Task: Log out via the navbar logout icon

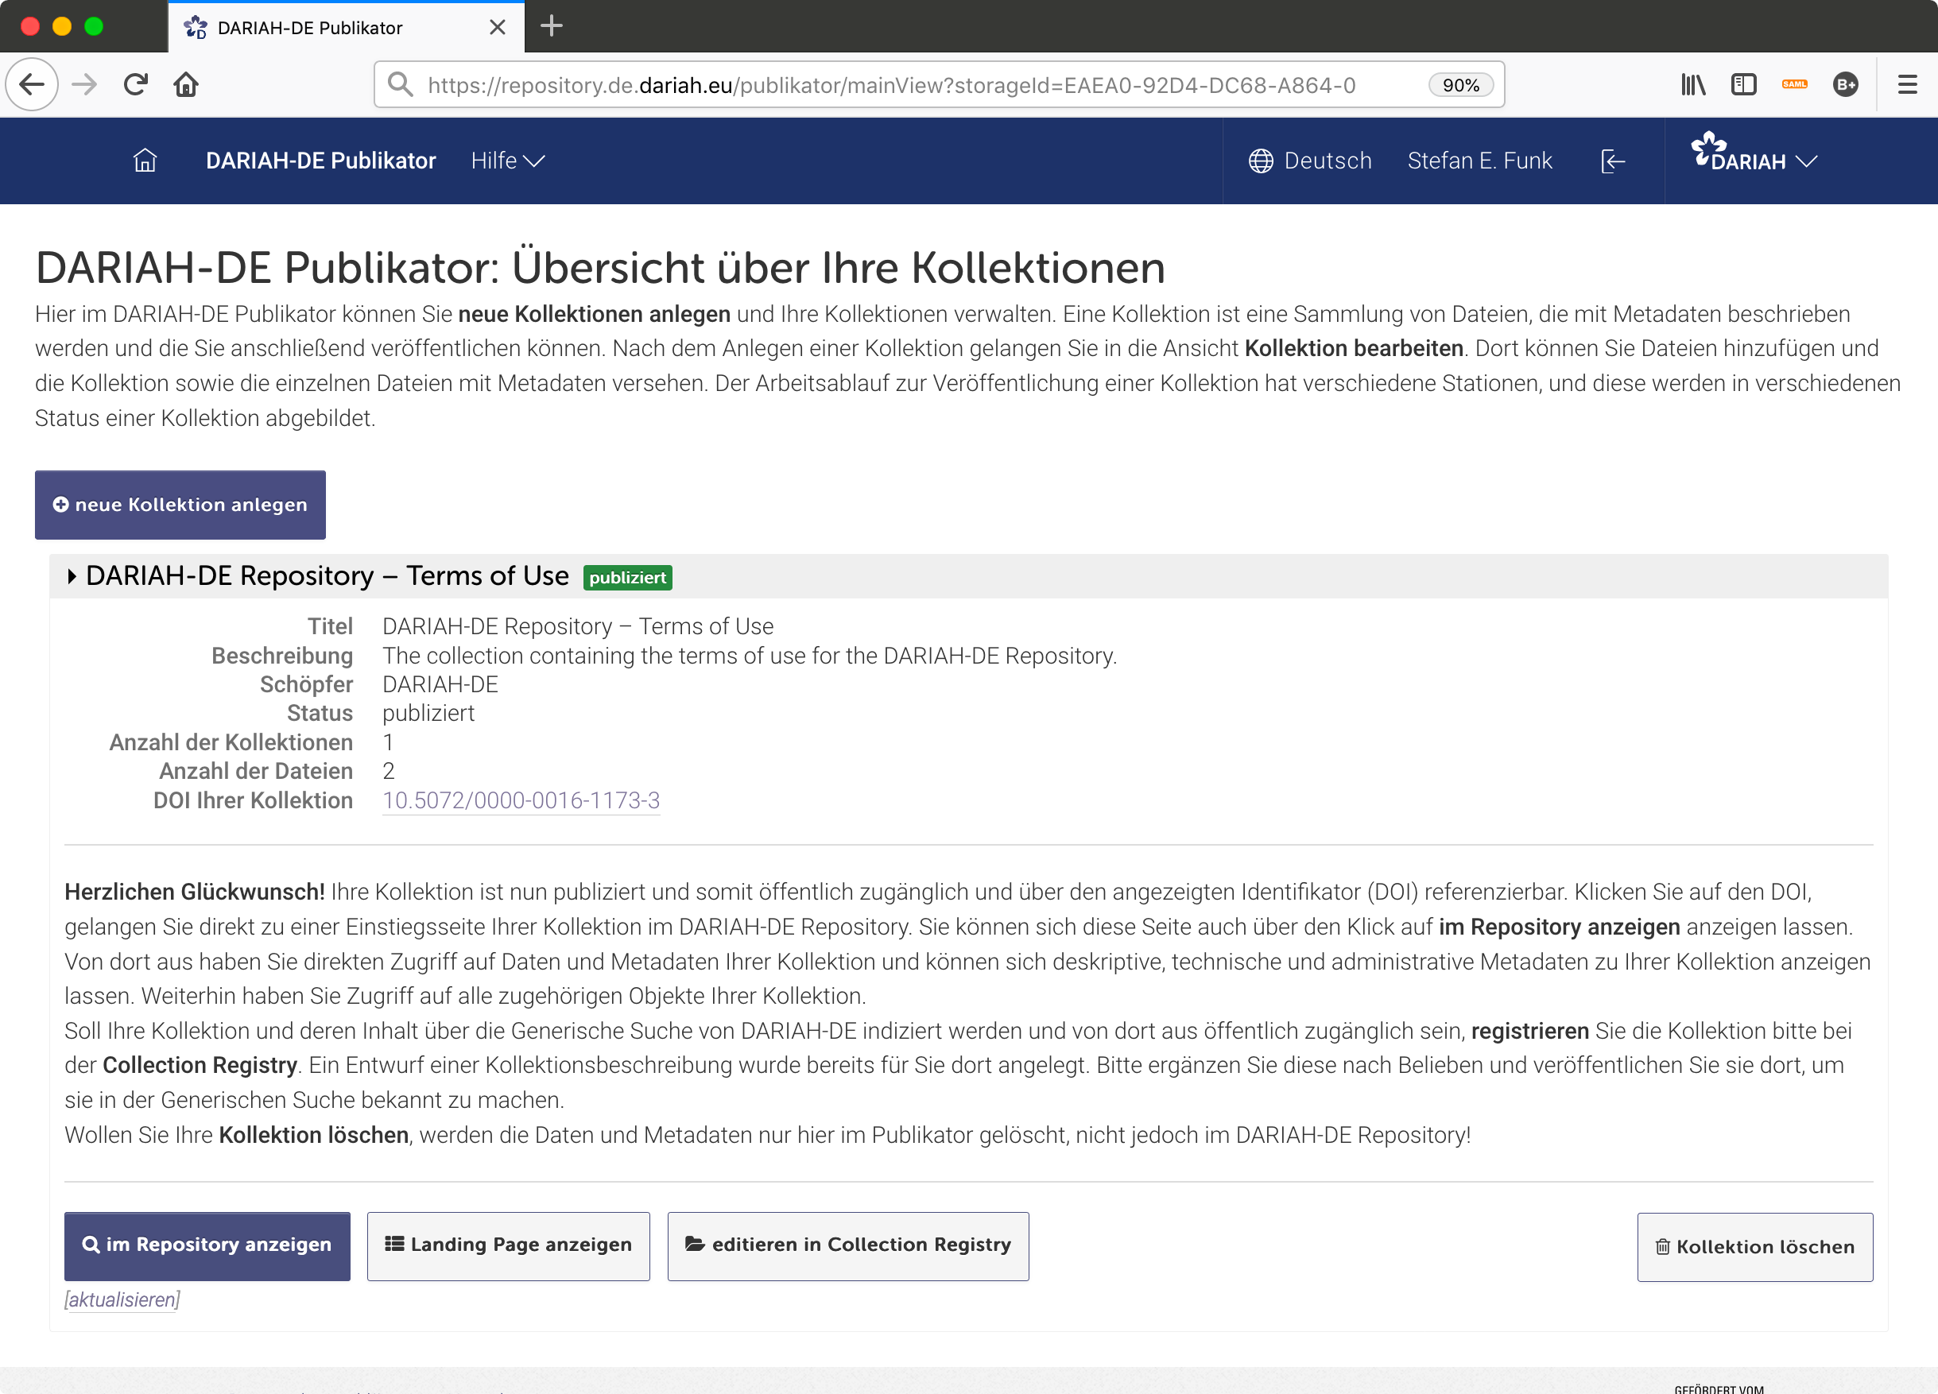Action: click(x=1611, y=161)
